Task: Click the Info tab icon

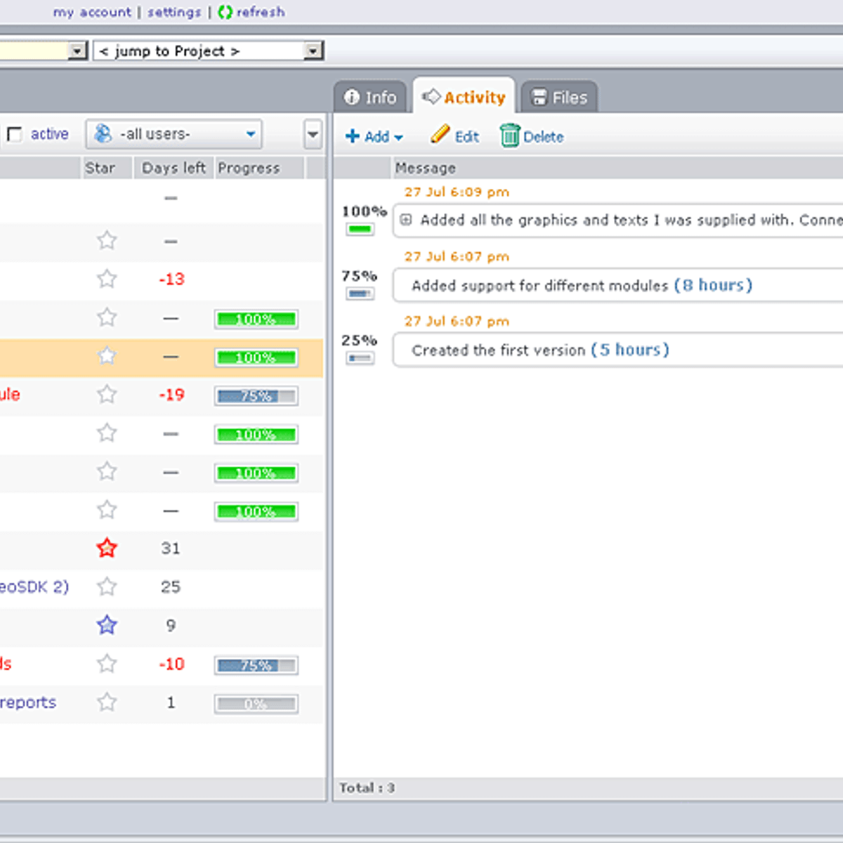Action: [x=351, y=98]
